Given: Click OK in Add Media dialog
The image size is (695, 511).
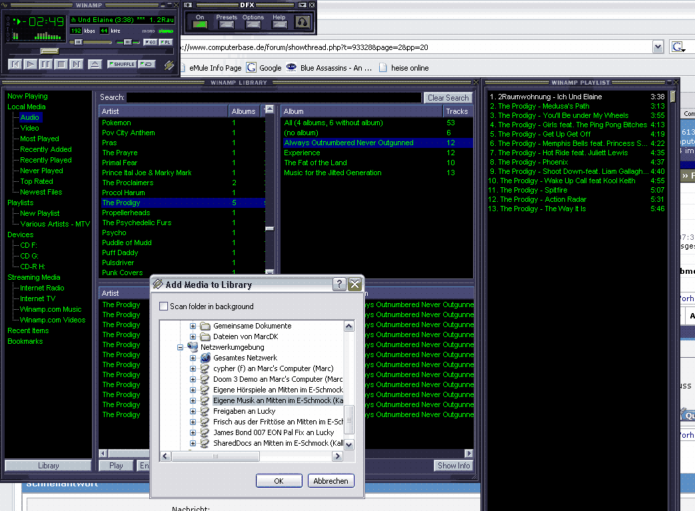Looking at the screenshot, I should 279,481.
